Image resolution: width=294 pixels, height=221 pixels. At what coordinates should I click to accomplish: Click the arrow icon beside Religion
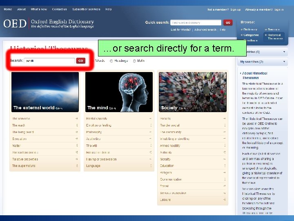tap(225, 173)
